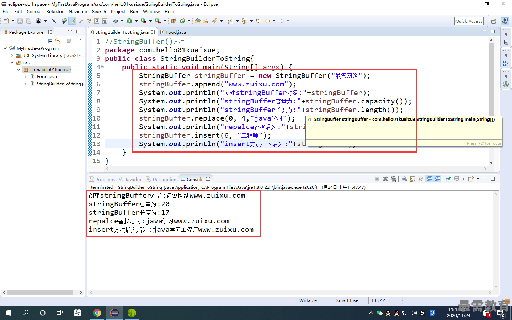The image size is (512, 320).
Task: Switch to the Declaration view tab
Action: click(161, 179)
